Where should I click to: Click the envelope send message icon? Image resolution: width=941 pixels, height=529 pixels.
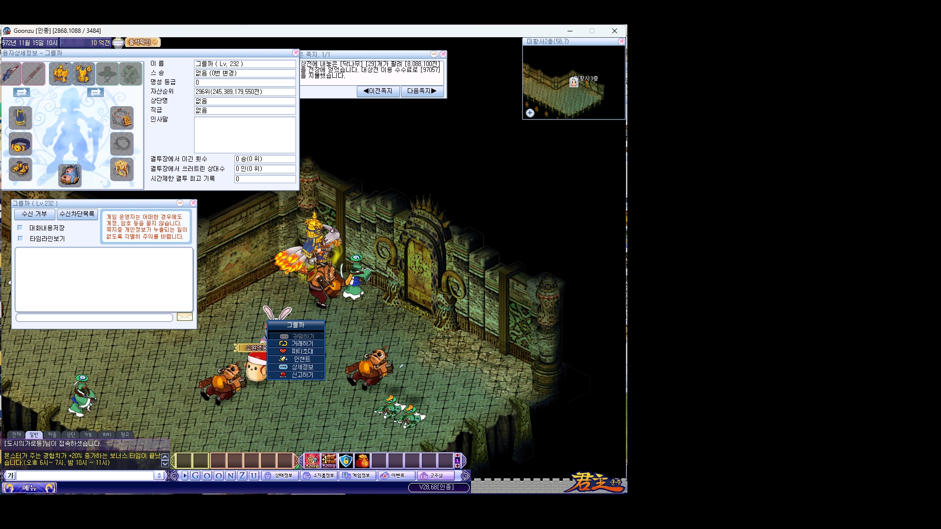point(184,317)
